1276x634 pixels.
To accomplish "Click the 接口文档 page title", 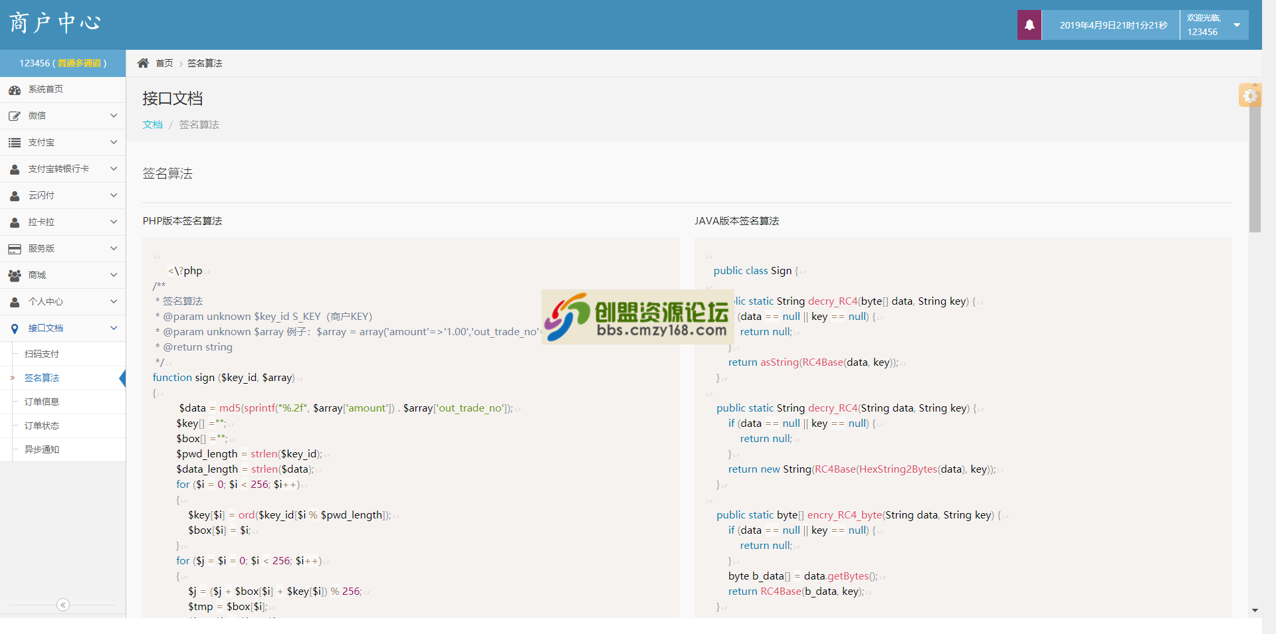I will tap(172, 98).
